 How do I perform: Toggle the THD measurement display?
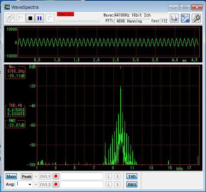[x=132, y=176]
